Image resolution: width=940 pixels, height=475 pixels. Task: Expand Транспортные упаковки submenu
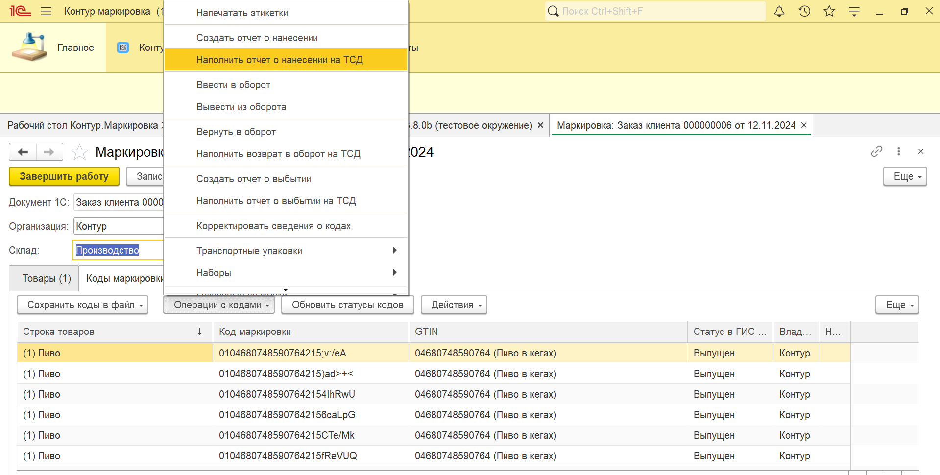pos(286,251)
